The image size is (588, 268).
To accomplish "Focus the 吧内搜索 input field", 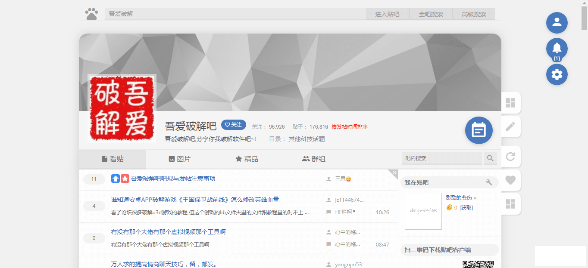I will click(442, 158).
